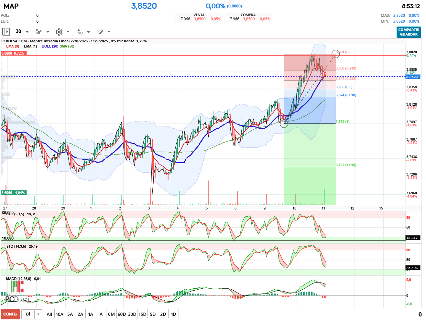Click date label 10 on time axis
Screen dimensions: 426x321
click(294, 208)
